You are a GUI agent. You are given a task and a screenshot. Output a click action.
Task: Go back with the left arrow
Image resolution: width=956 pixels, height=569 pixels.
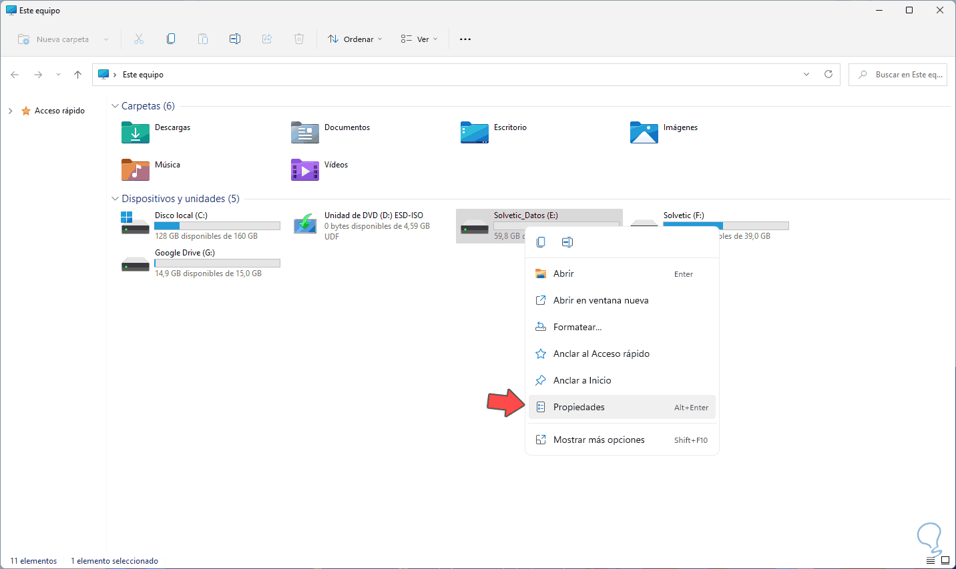click(15, 75)
